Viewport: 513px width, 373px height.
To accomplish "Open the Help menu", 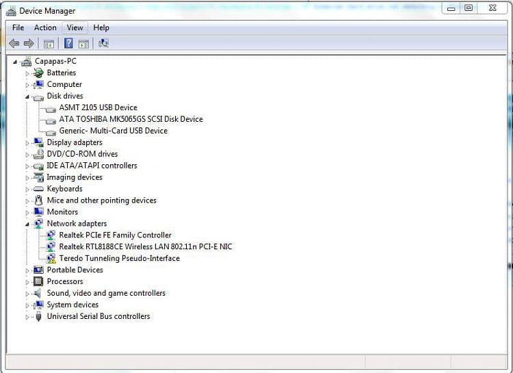I will click(x=101, y=28).
